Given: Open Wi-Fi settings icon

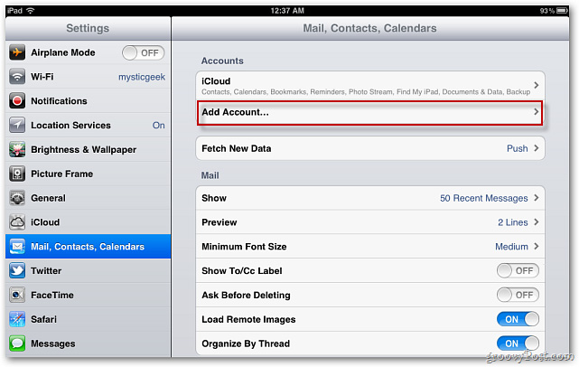Looking at the screenshot, I should tap(17, 77).
